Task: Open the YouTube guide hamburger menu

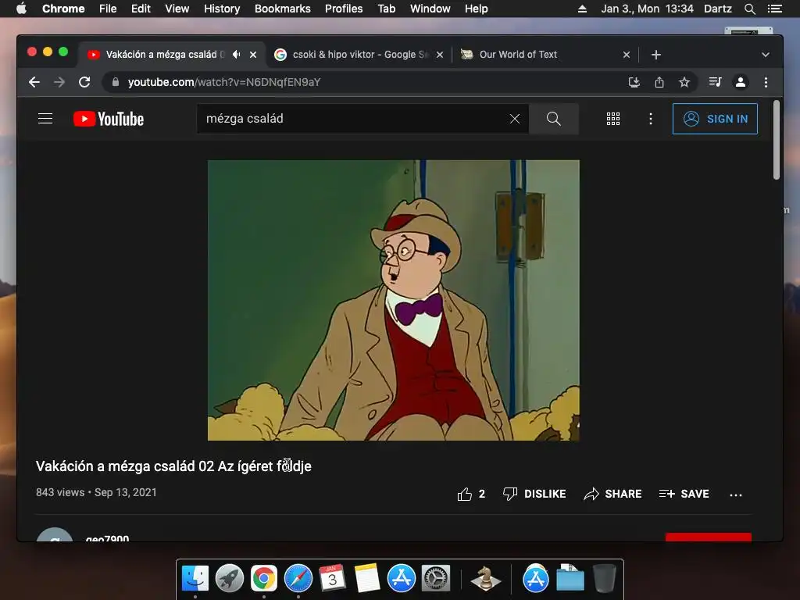Action: tap(45, 119)
